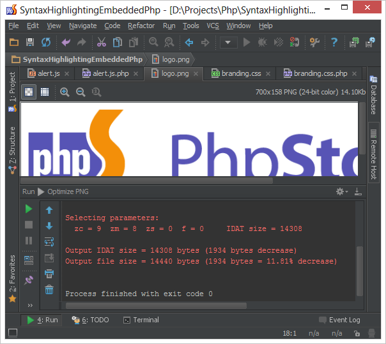
Task: Expand hidden Run toolbar items chevron
Action: coord(30,306)
